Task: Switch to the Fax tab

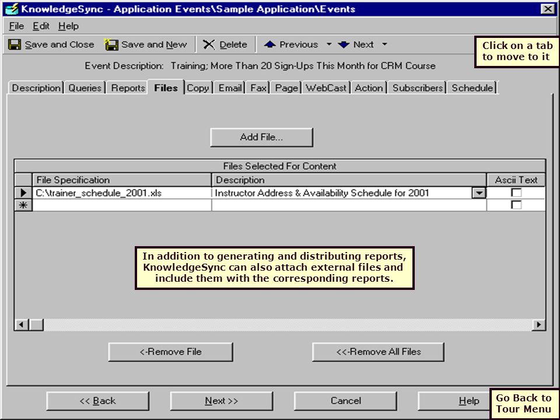Action: click(258, 88)
